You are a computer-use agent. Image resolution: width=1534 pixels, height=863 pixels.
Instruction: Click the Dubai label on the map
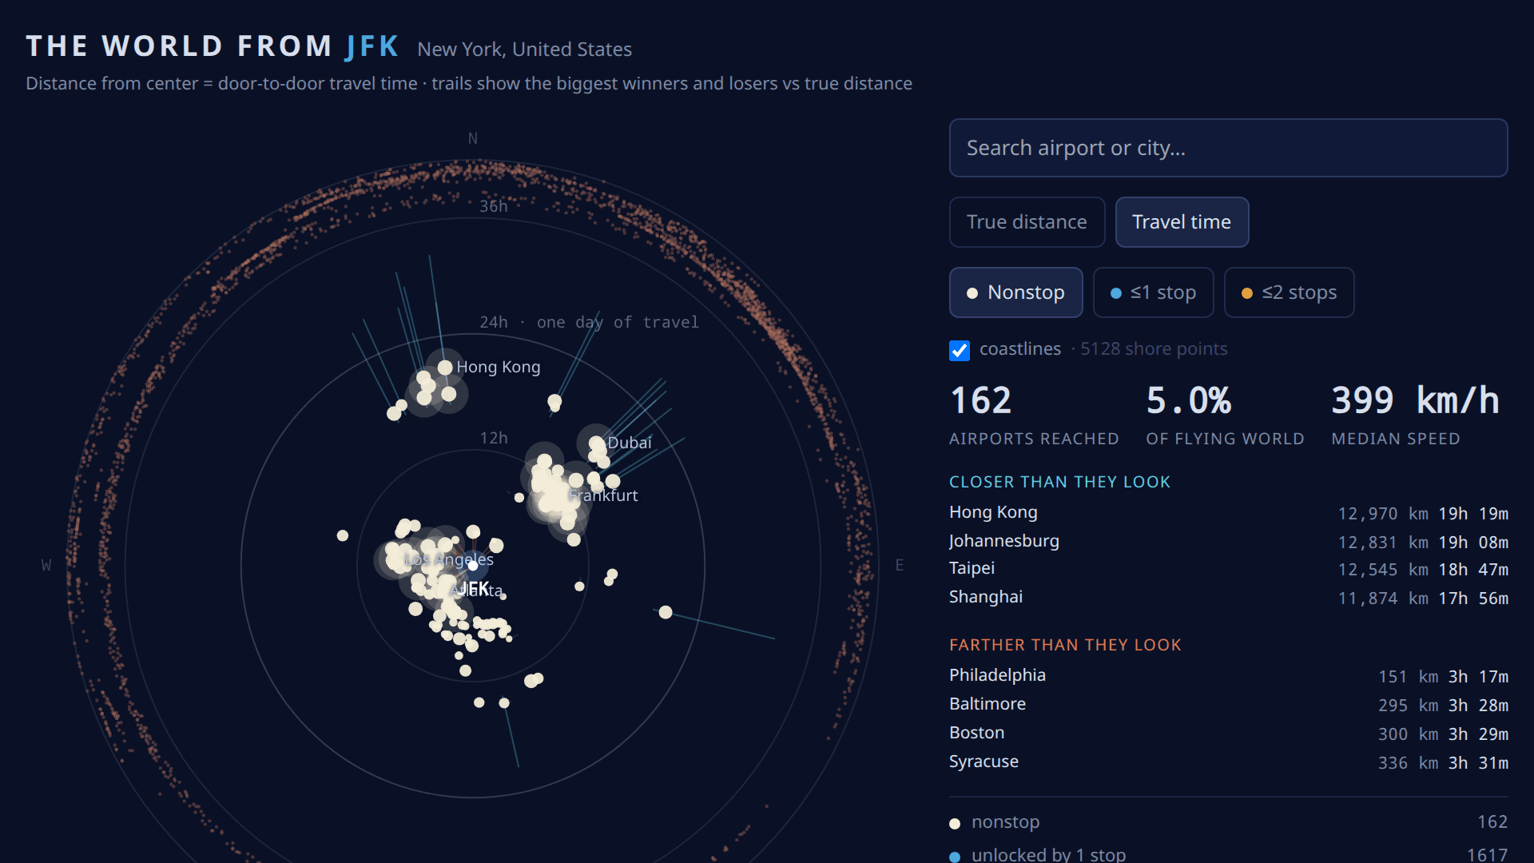(x=630, y=443)
